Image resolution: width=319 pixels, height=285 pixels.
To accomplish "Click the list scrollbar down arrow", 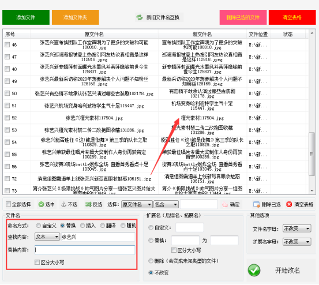I will click(312, 191).
